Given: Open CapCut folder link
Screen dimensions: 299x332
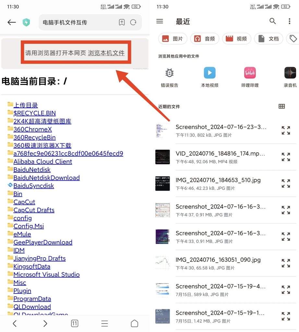Looking at the screenshot, I should pos(24,202).
